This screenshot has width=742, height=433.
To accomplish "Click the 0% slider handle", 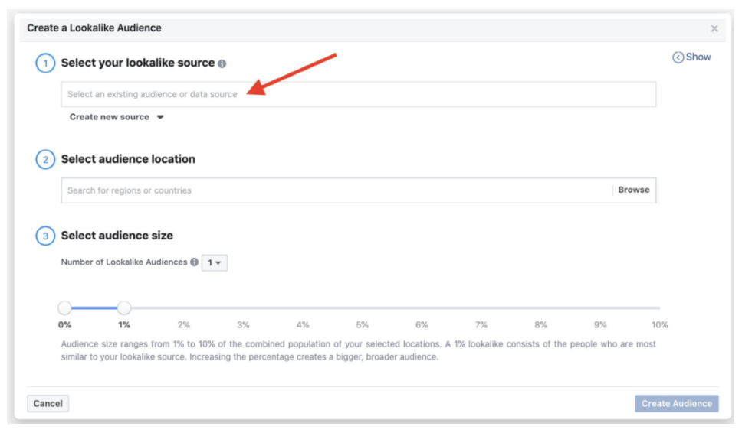I will pyautogui.click(x=65, y=308).
